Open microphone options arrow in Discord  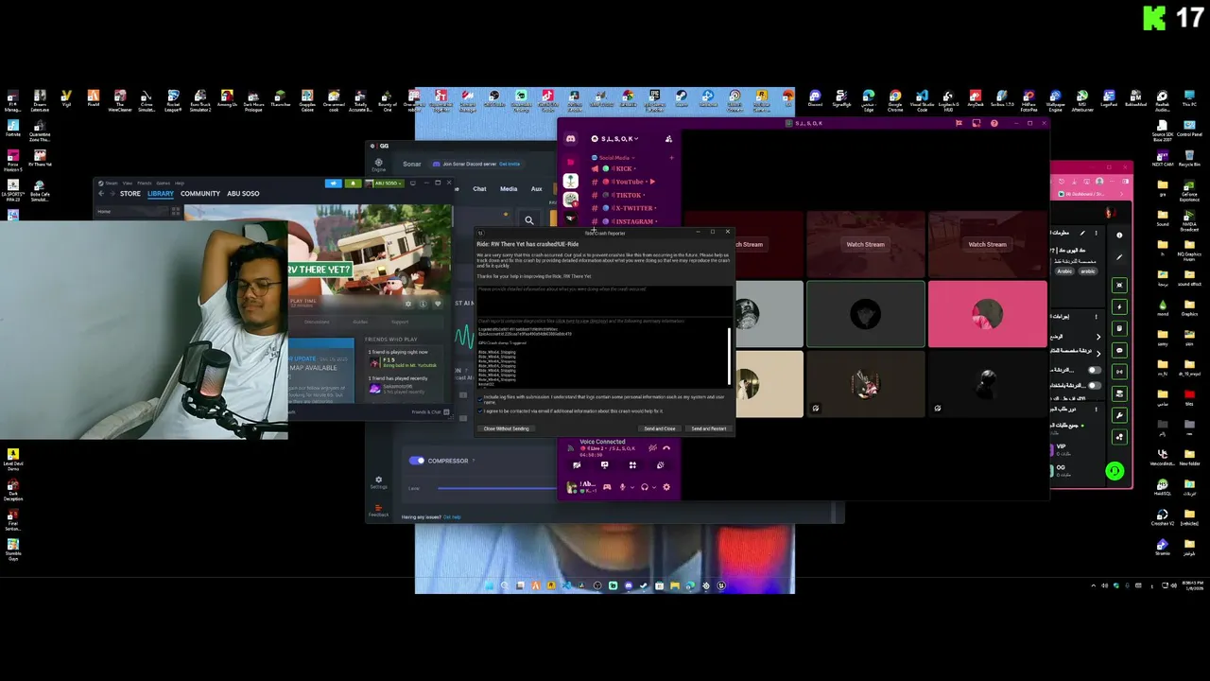click(x=632, y=487)
